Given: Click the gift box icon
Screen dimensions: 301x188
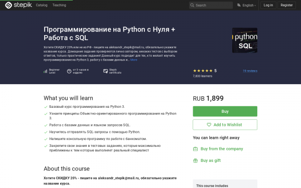Looking at the screenshot, I should [195, 160].
